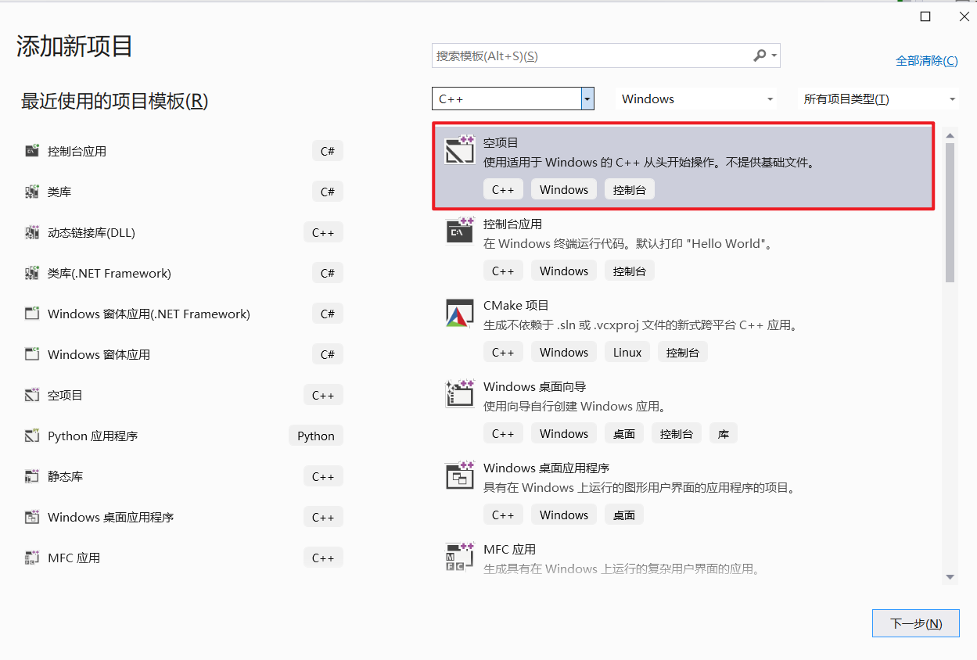Click the Hello World description of 控制台应用
This screenshot has width=977, height=660.
(629, 243)
